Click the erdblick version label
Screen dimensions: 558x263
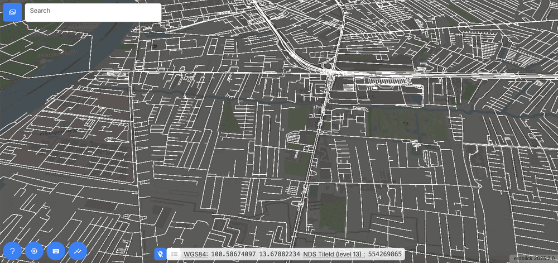click(x=533, y=259)
